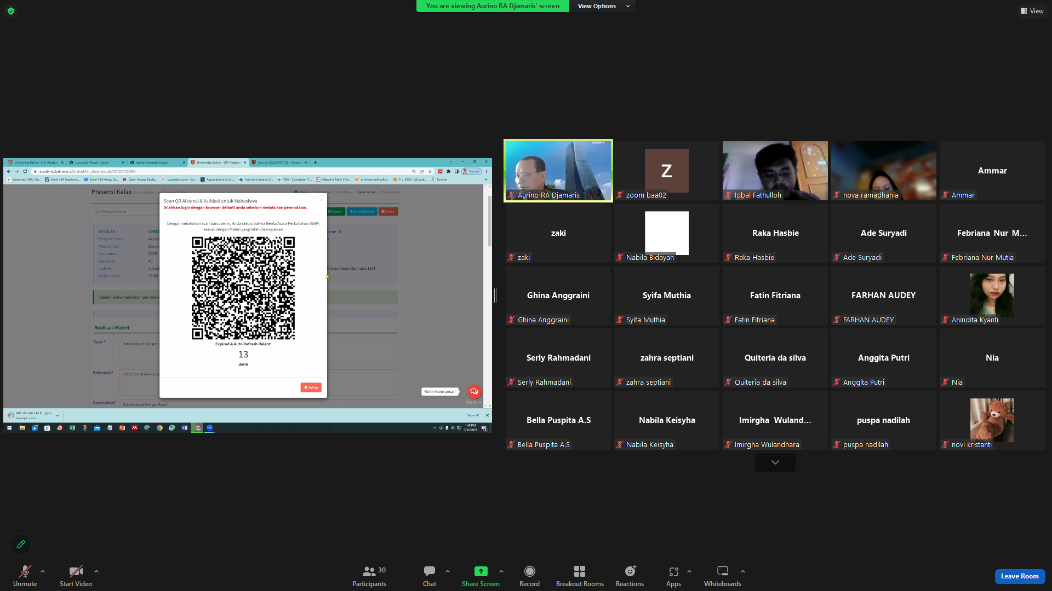Viewport: 1052px width, 591px height.
Task: Open the Reactions menu
Action: (x=630, y=576)
